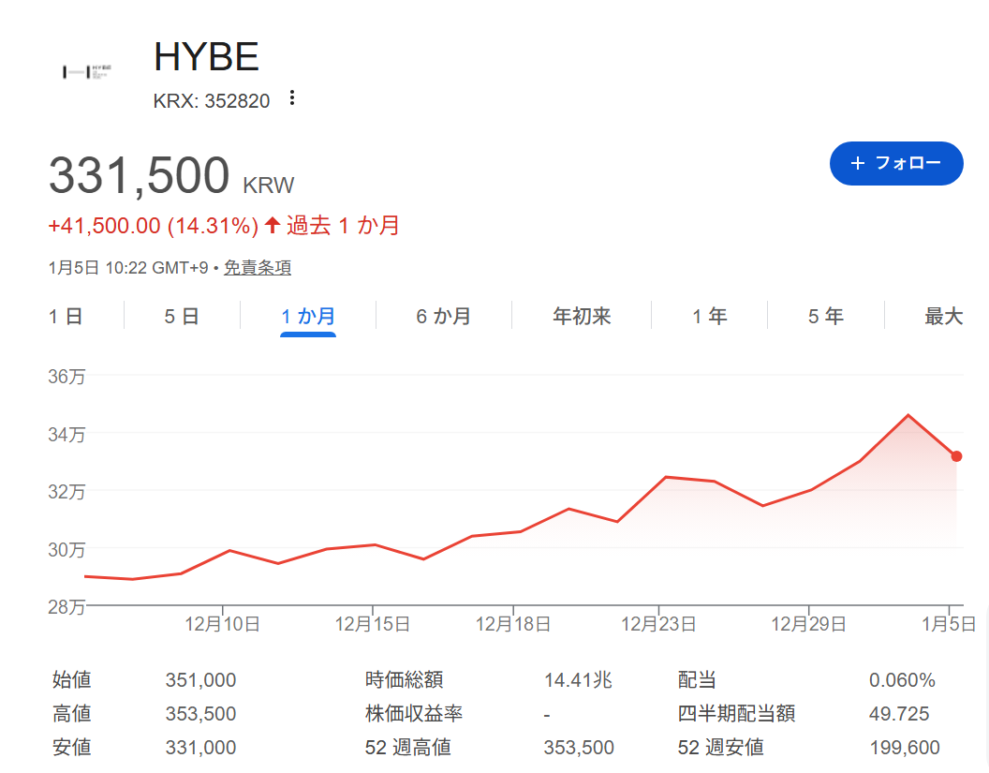
Task: Switch to the 最大 max range tab
Action: 943,317
